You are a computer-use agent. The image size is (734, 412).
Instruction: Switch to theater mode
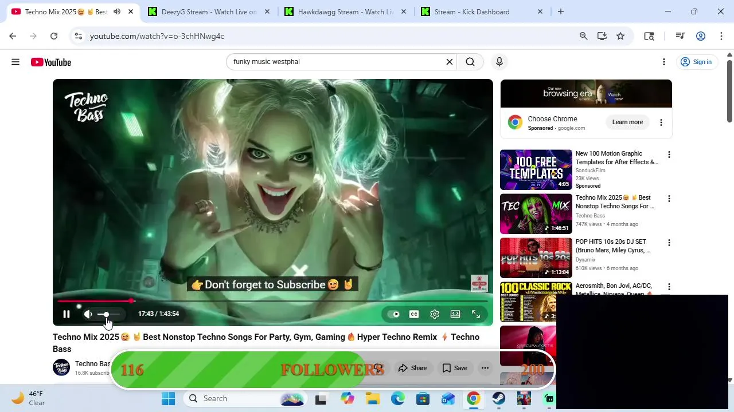[455, 314]
